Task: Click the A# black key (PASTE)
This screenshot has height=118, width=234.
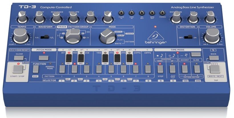Action: (x=129, y=58)
